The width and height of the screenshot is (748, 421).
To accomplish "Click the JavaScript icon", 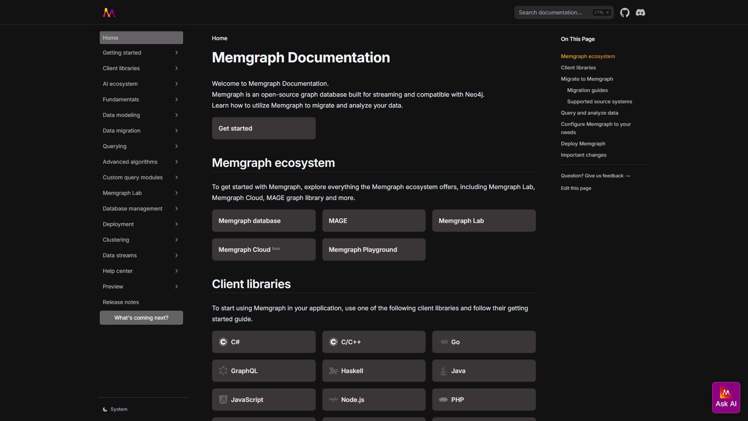I will pos(223,400).
